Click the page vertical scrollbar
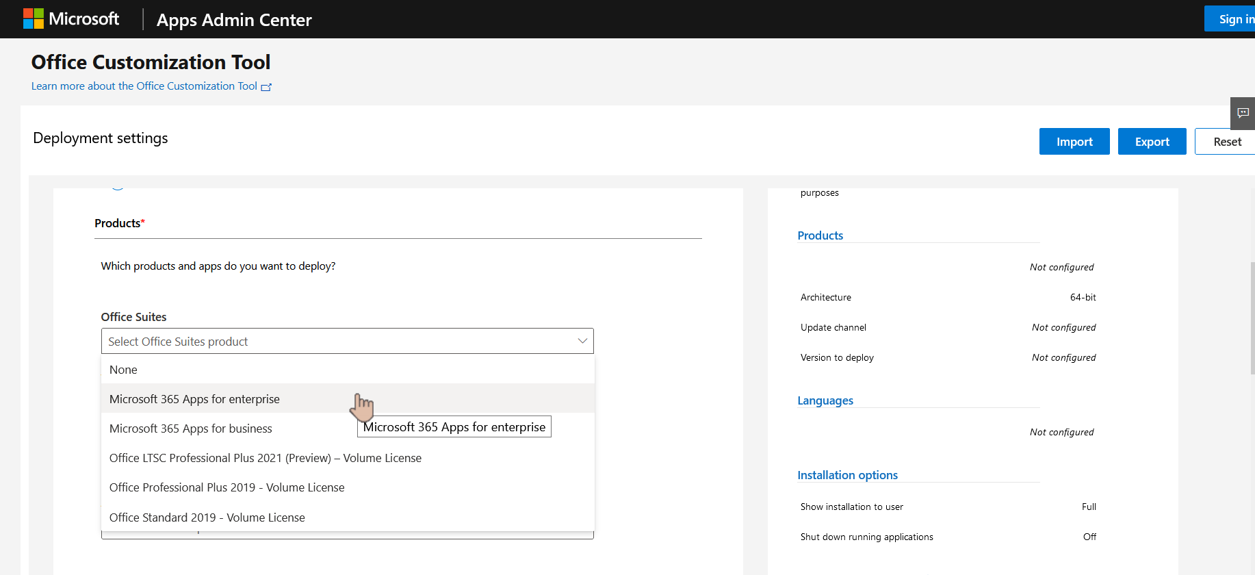The height and width of the screenshot is (575, 1255). 1252,318
